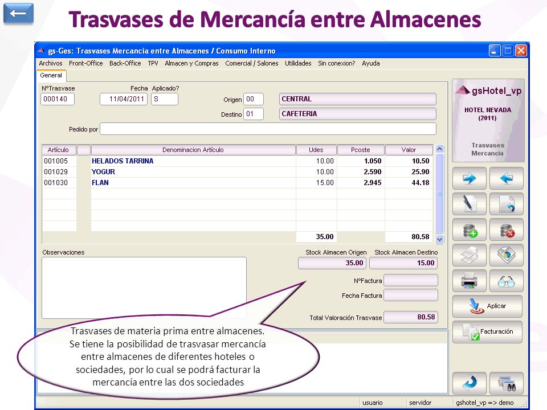The height and width of the screenshot is (410, 547).
Task: Click the Fecha field 11/04/2011
Action: pos(124,99)
